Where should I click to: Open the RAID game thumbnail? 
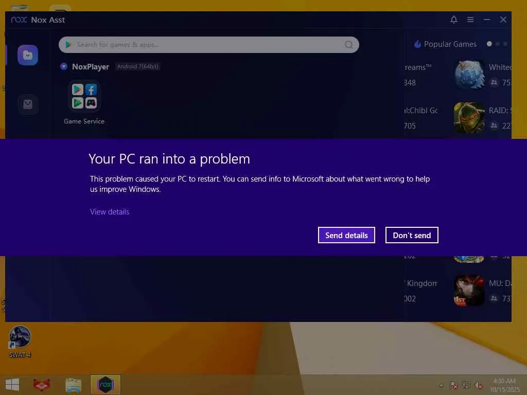(x=469, y=118)
